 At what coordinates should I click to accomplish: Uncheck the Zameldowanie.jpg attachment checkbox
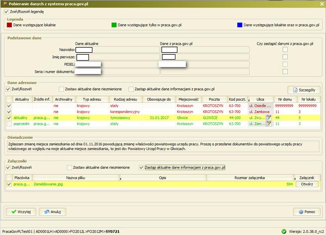coord(9,184)
